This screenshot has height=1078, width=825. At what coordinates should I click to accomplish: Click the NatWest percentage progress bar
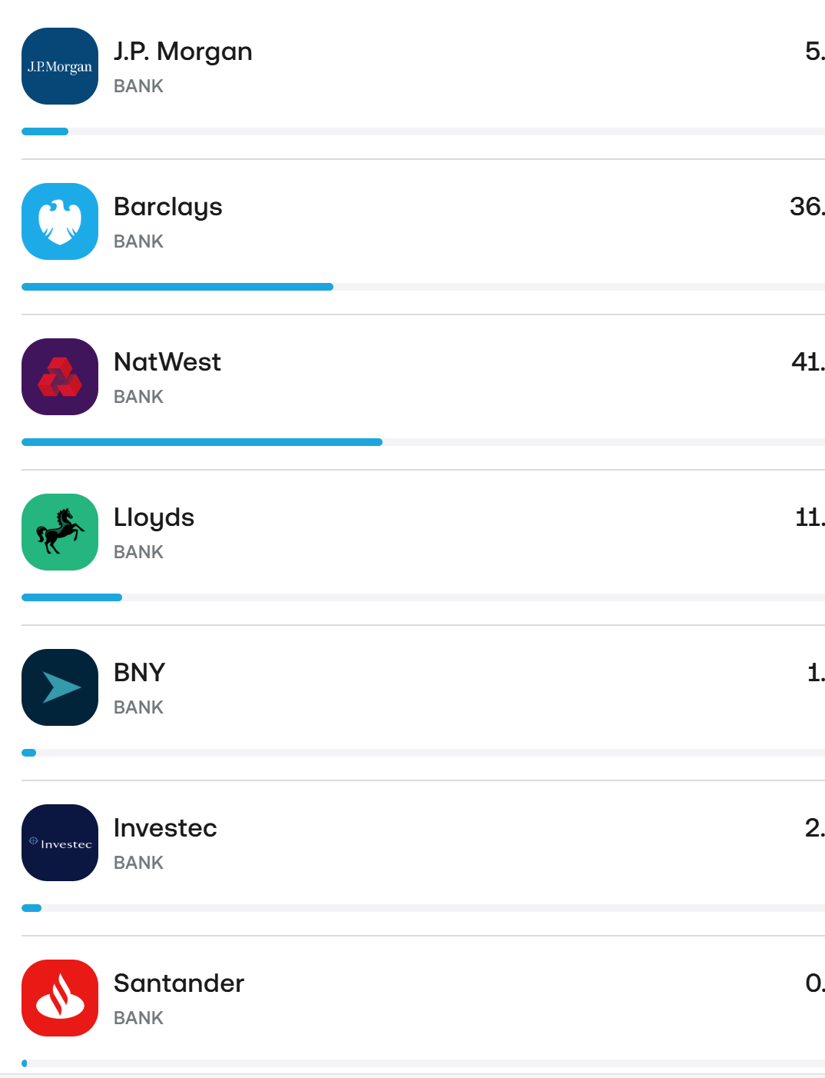(423, 442)
